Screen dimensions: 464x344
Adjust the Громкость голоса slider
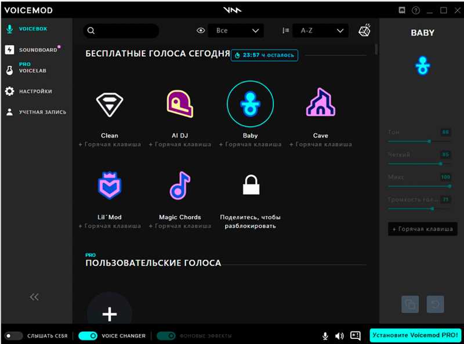(x=419, y=209)
